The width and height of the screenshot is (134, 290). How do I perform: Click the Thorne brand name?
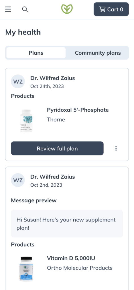click(x=56, y=120)
